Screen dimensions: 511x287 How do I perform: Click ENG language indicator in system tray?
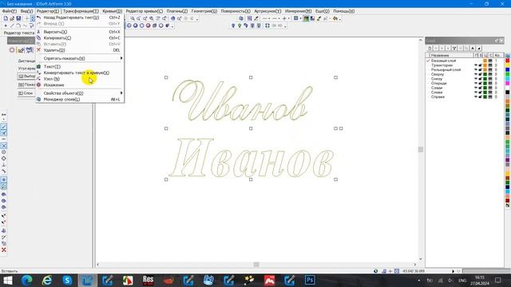point(462,281)
